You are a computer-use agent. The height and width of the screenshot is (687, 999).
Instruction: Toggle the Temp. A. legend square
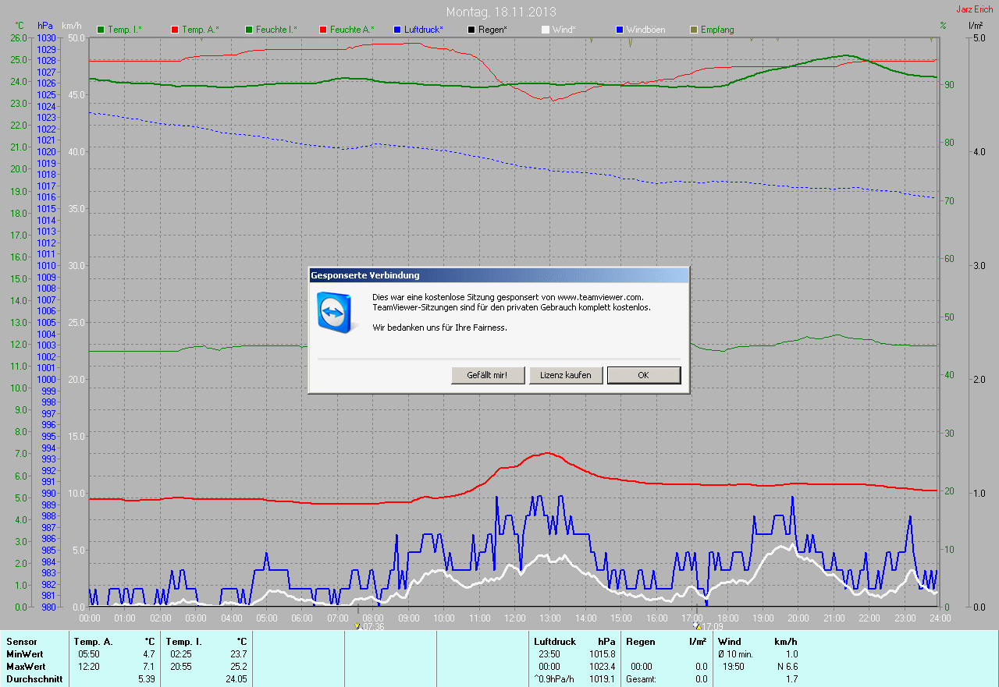tap(175, 30)
